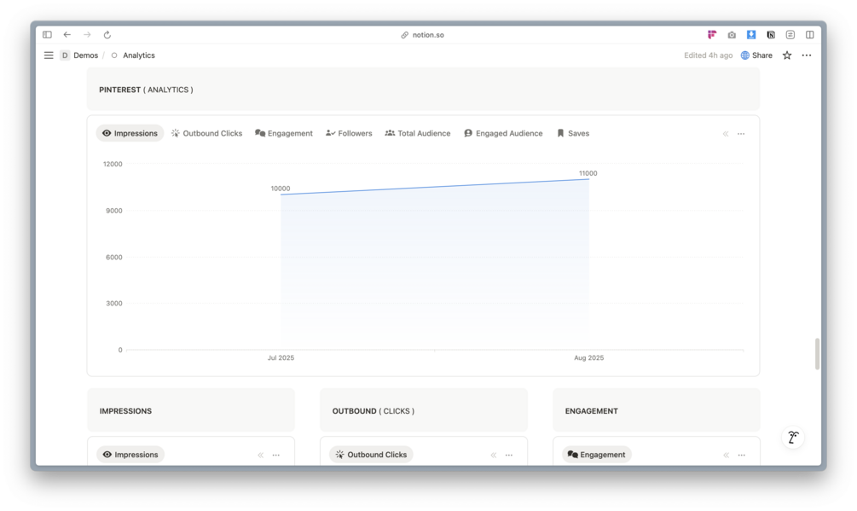Switch to the Outbound Clicks tab in Pinterest chart
Image resolution: width=857 pixels, height=511 pixels.
coord(206,133)
